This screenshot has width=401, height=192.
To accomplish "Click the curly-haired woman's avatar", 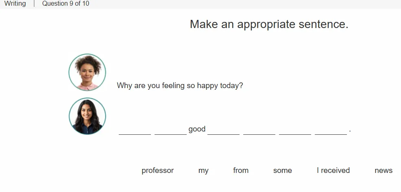I will [87, 72].
